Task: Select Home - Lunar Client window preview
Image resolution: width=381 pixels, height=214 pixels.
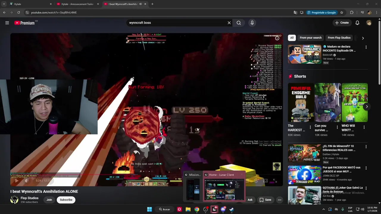Action: pyautogui.click(x=224, y=186)
